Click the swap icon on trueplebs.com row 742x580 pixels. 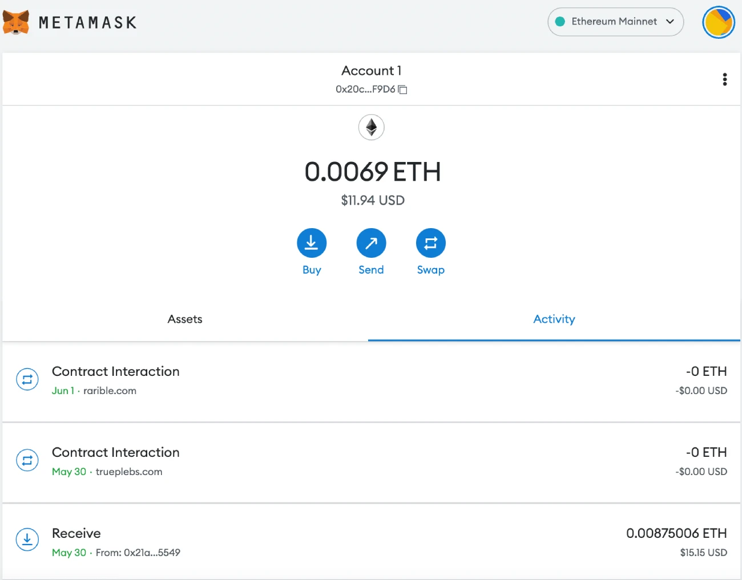(x=27, y=460)
